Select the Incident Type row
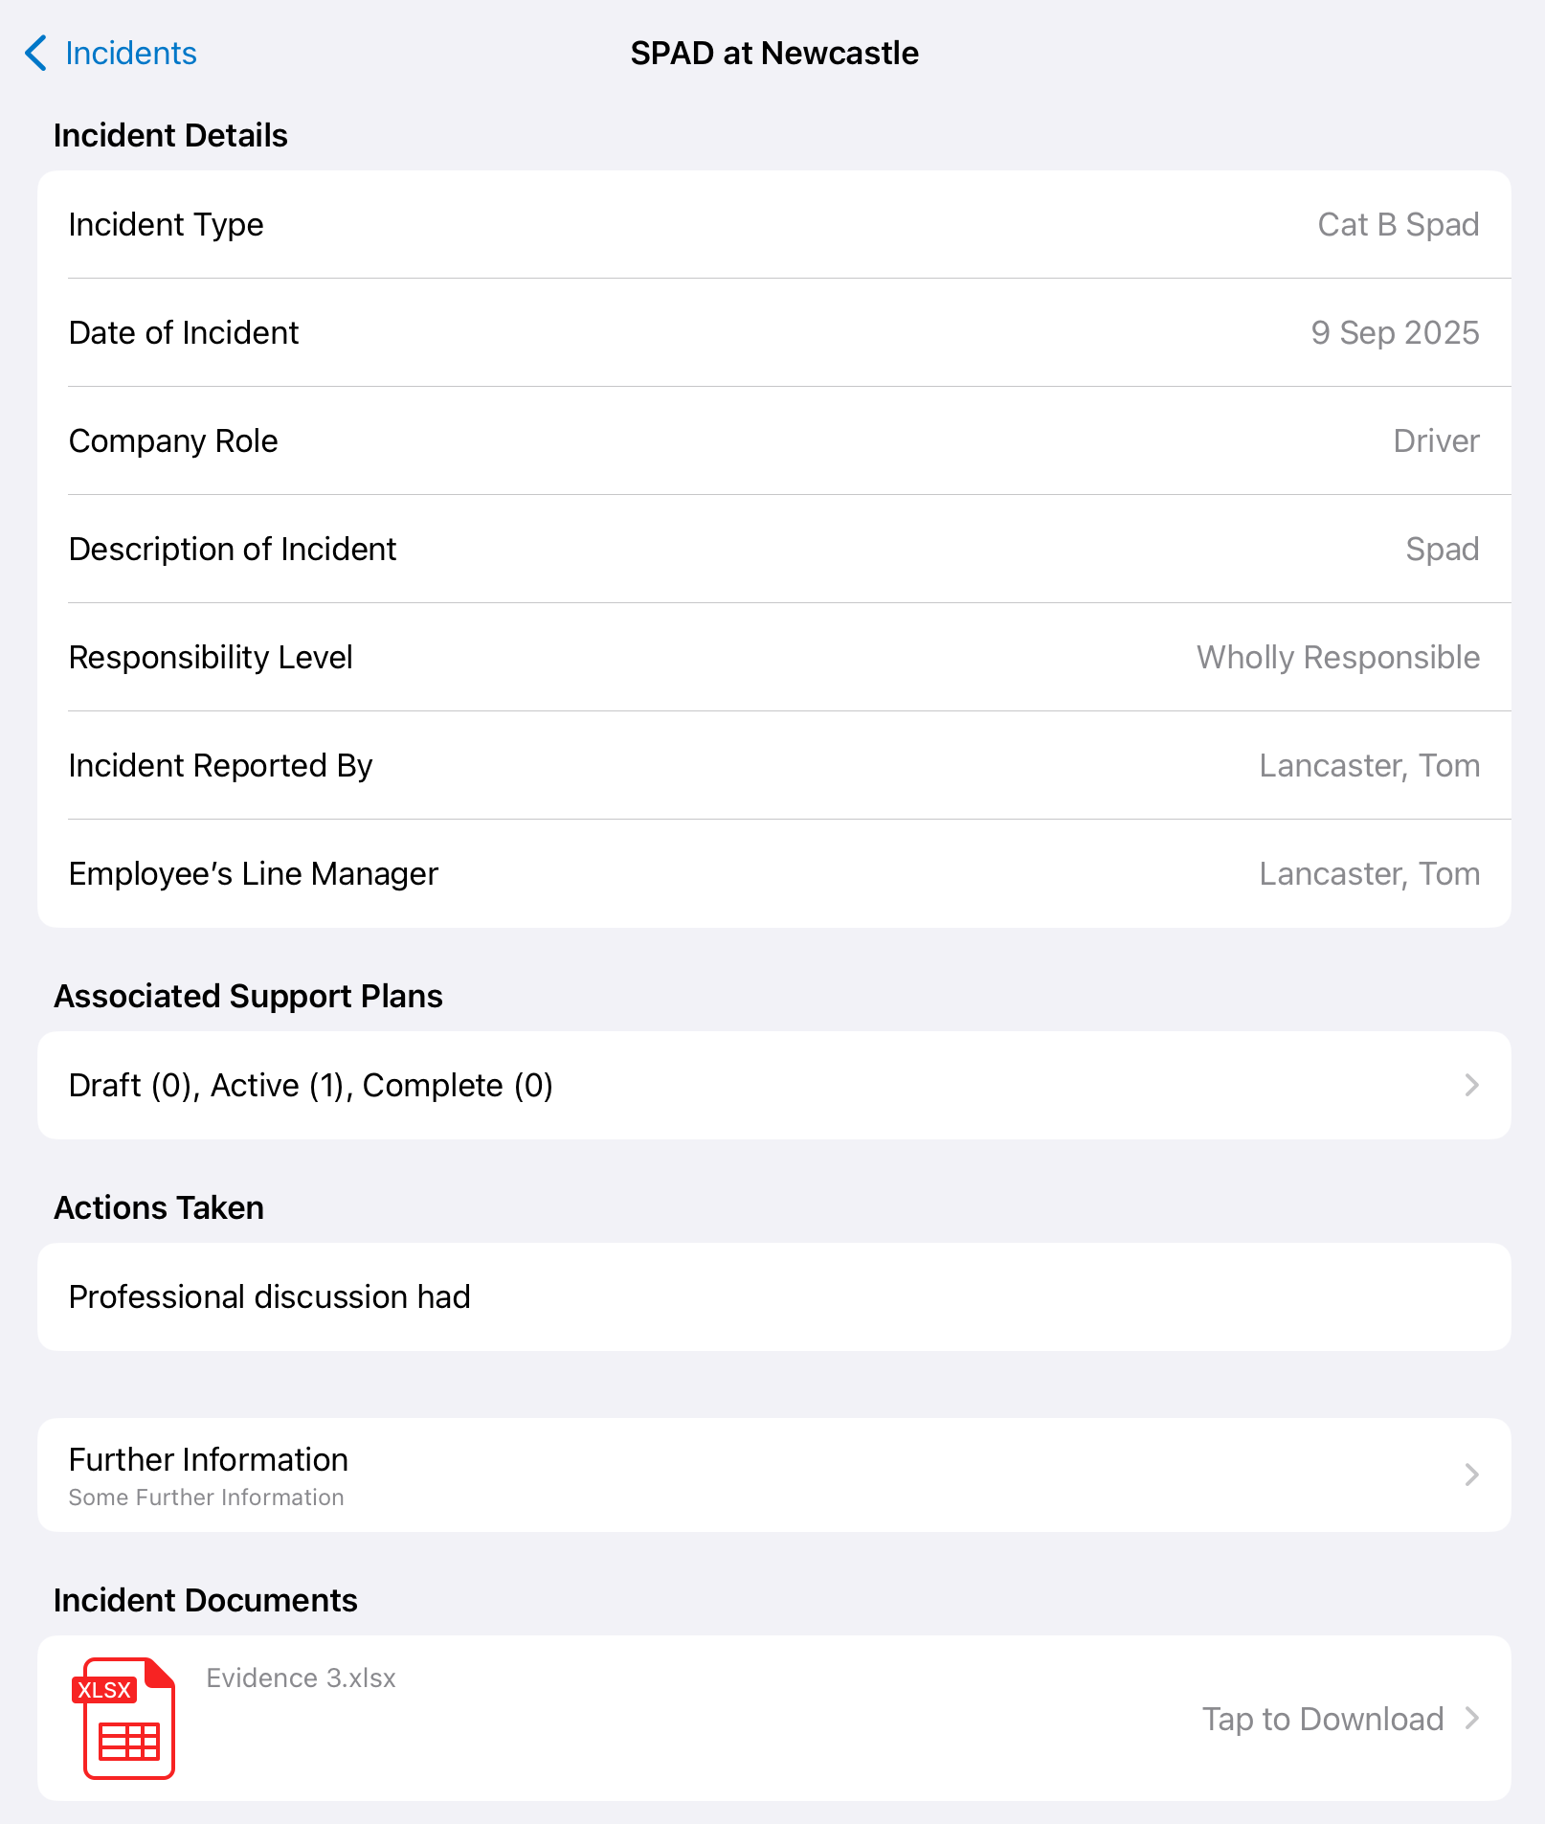Image resolution: width=1545 pixels, height=1824 pixels. [774, 225]
